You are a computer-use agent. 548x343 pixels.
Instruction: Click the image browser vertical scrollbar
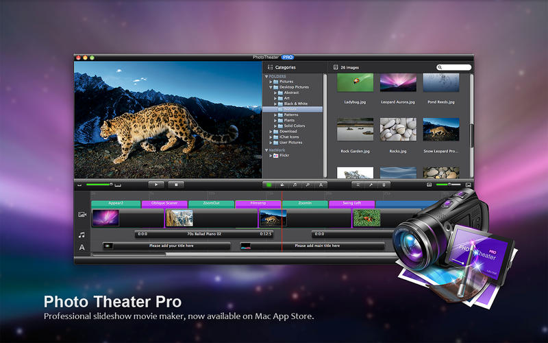[471, 136]
